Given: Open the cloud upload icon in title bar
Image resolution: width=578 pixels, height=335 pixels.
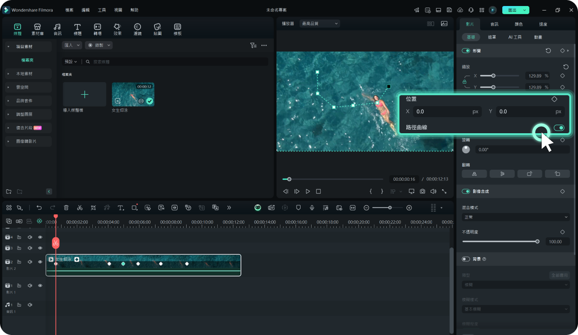Looking at the screenshot, I should tap(460, 10).
